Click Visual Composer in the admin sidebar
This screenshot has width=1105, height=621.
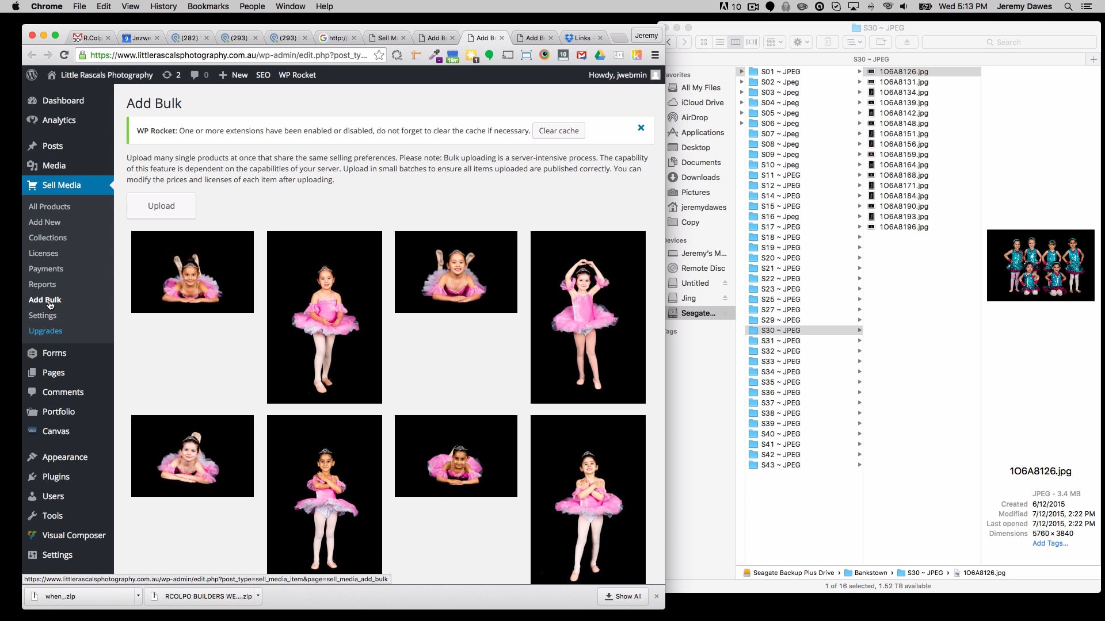[74, 535]
